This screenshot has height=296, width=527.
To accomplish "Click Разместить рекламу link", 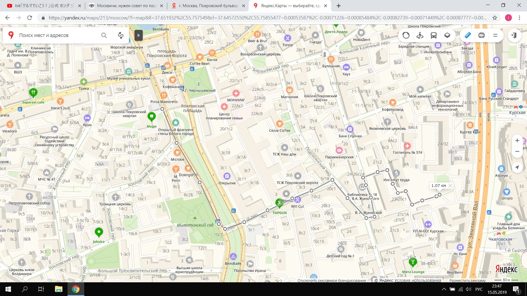I will tap(467, 280).
